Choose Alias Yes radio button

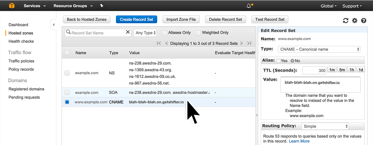tap(278, 61)
